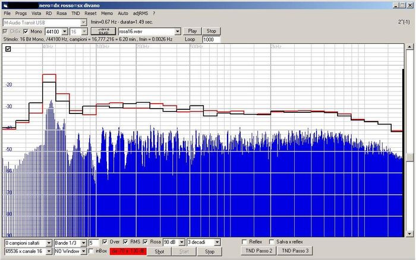416x260 pixels.
Task: Close the window
Action: (410, 5)
